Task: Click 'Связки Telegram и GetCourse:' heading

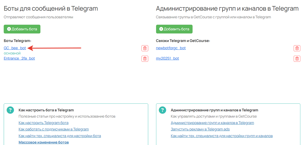Action: (x=183, y=41)
